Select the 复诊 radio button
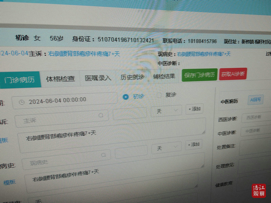The image size is (271, 203). coord(159,95)
